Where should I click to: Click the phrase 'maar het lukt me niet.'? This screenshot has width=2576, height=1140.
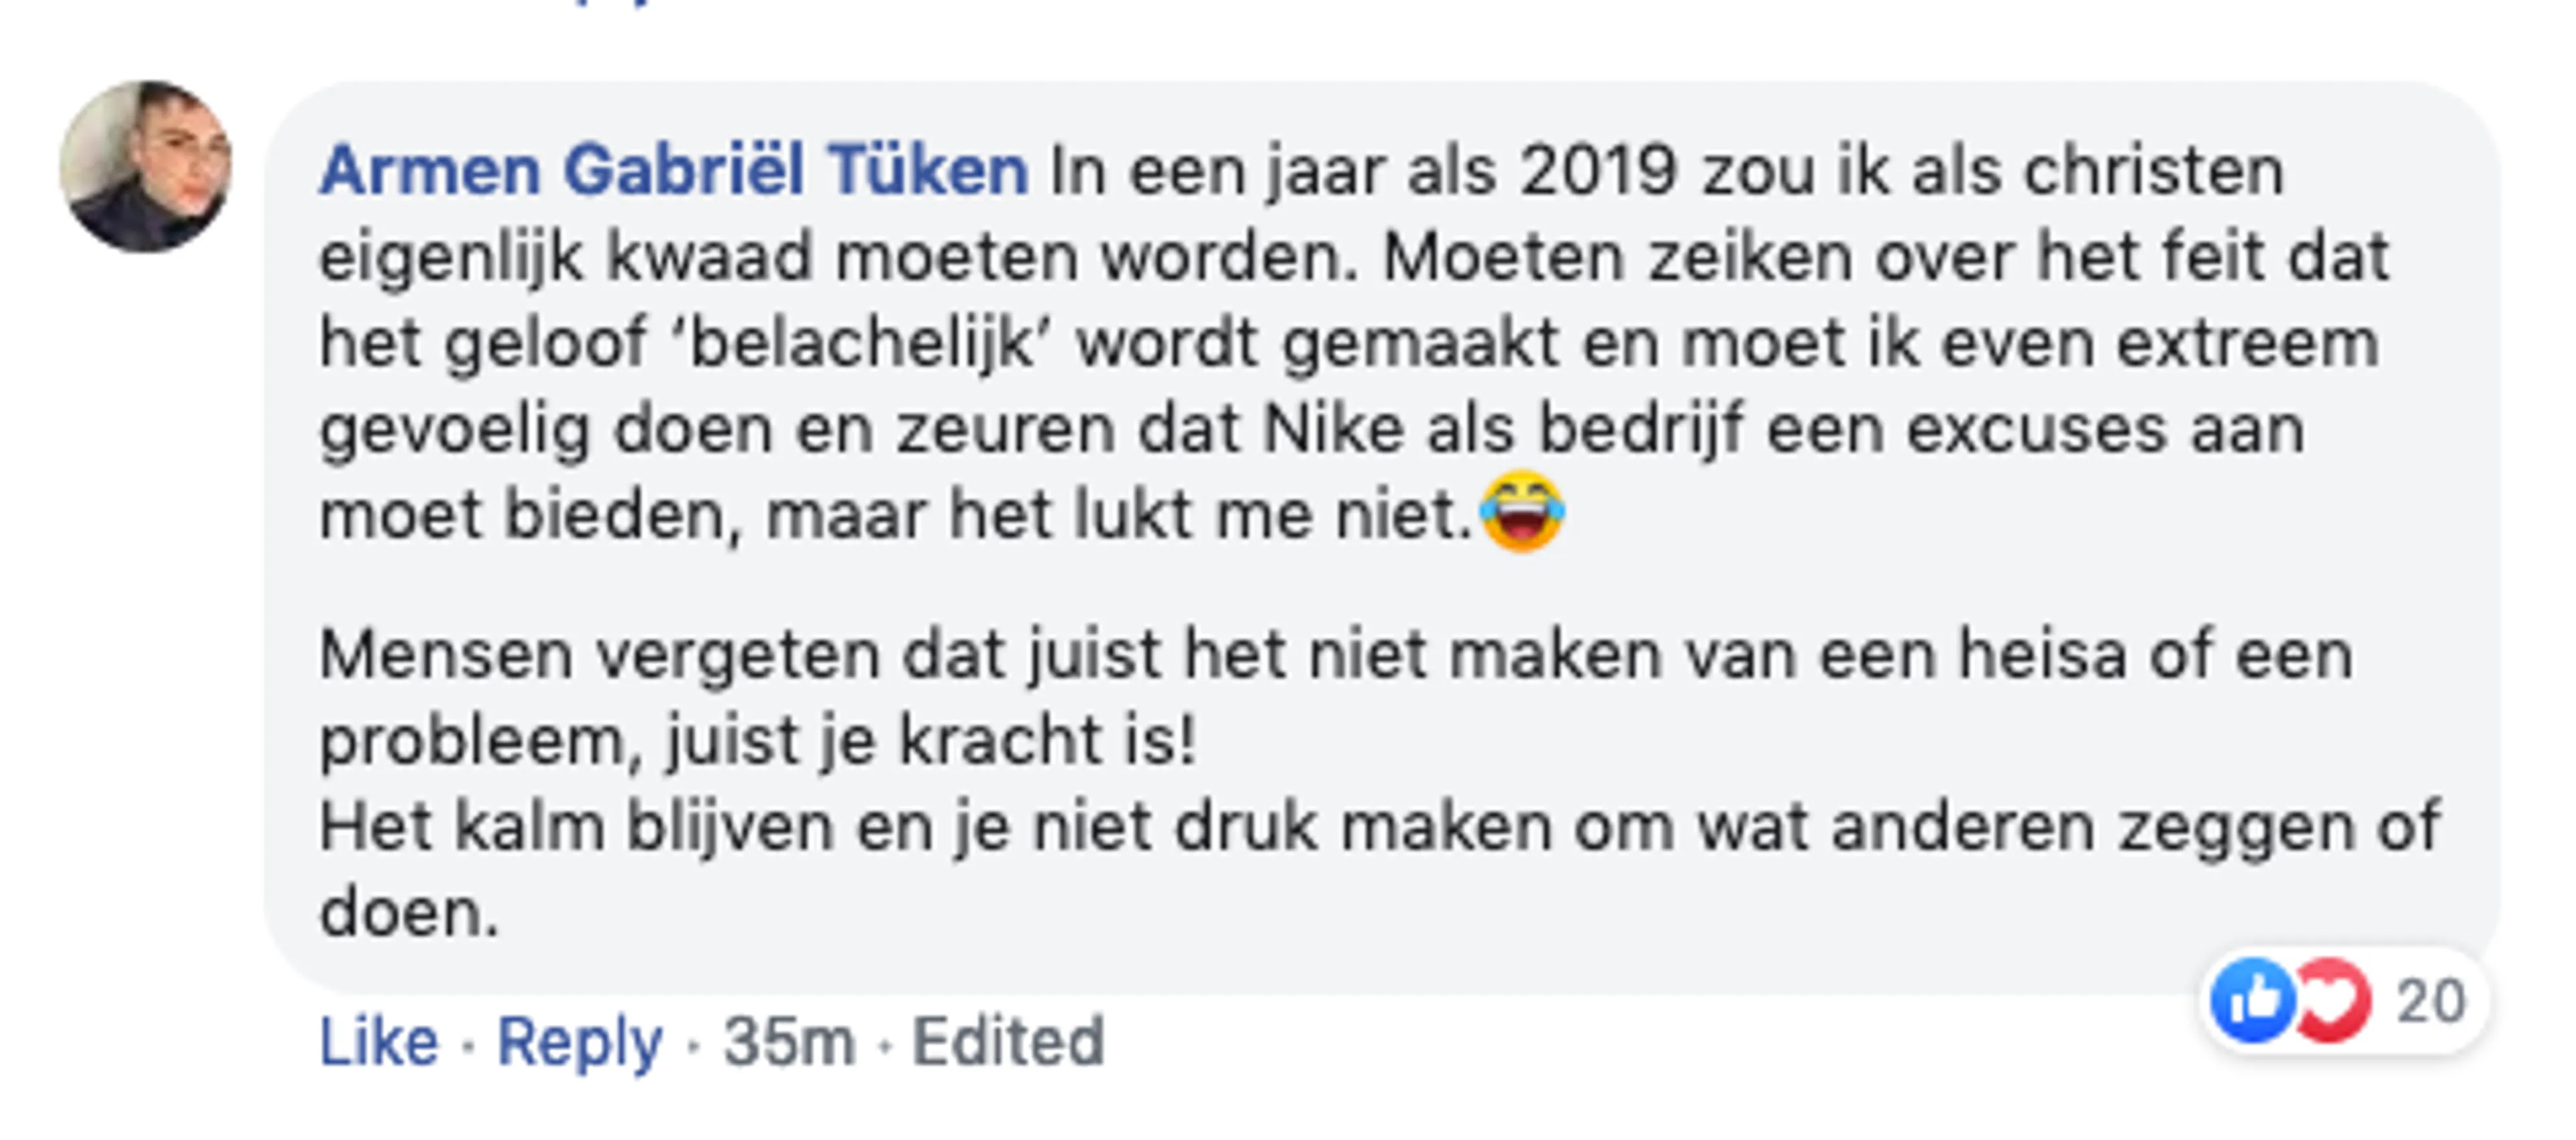point(1118,516)
